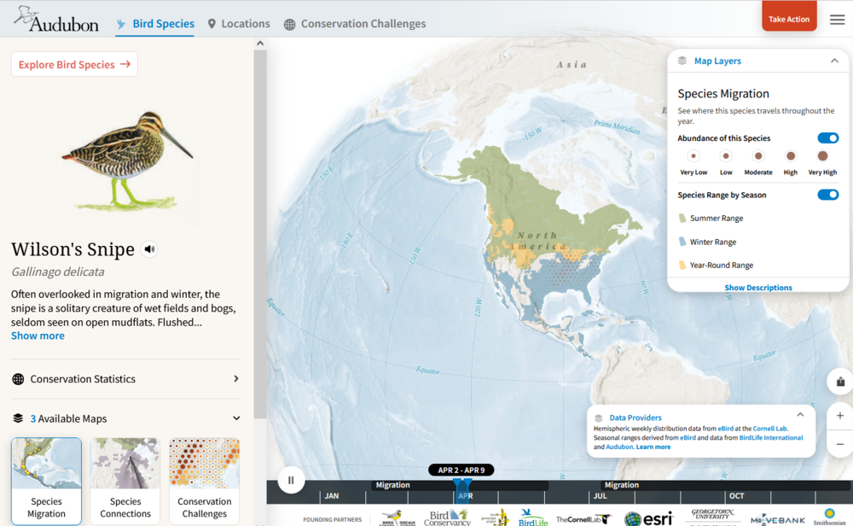
Task: Click the Audubon logo
Action: [55, 20]
